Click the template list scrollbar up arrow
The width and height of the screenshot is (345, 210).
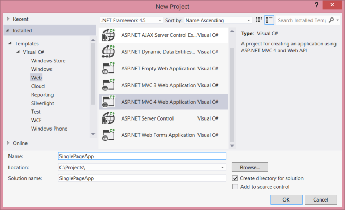pyautogui.click(x=232, y=31)
